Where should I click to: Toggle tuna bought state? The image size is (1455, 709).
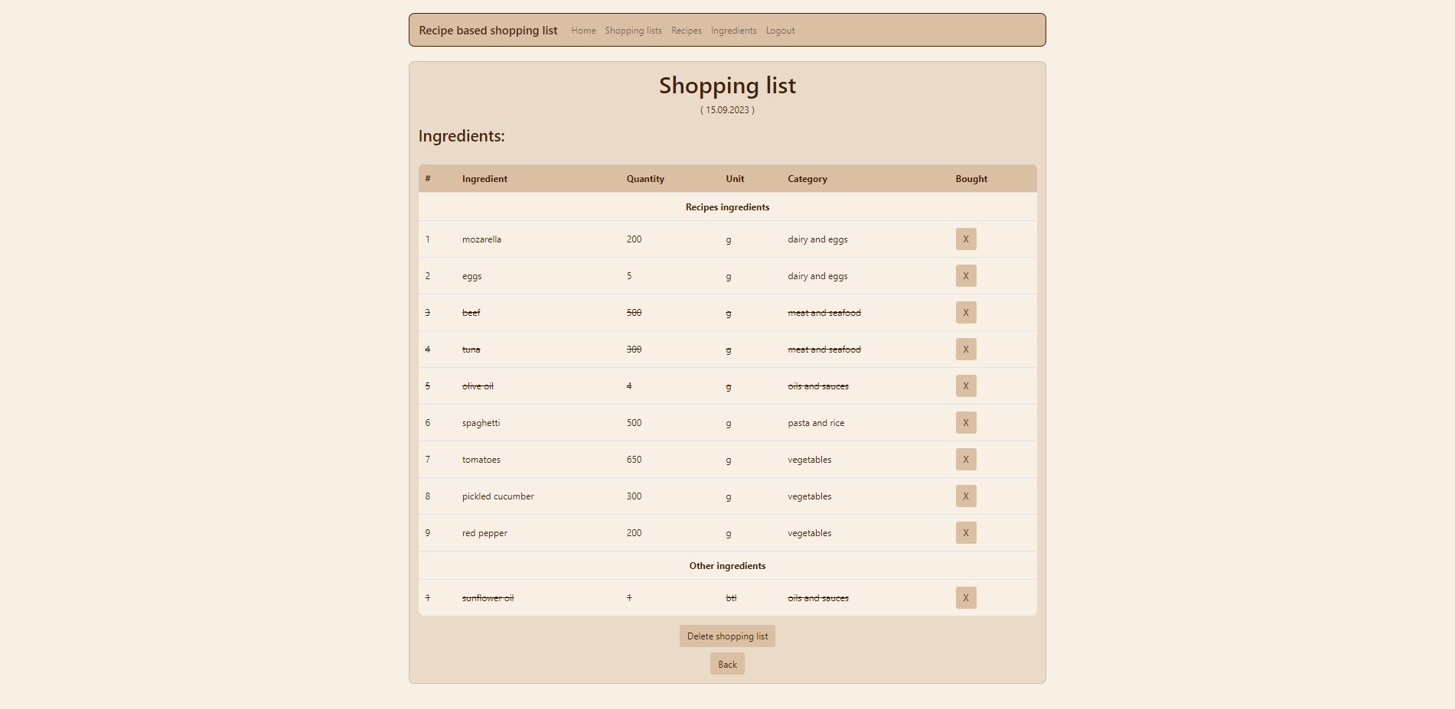965,349
